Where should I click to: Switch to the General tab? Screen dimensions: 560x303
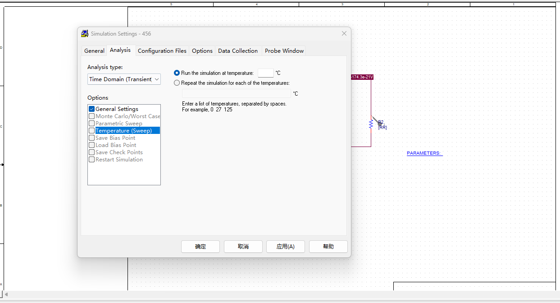click(x=94, y=51)
